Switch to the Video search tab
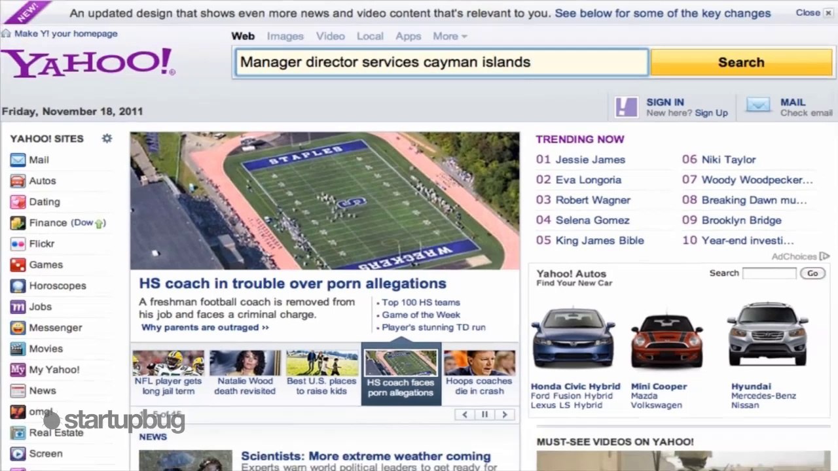Viewport: 838px width, 471px height. (330, 36)
